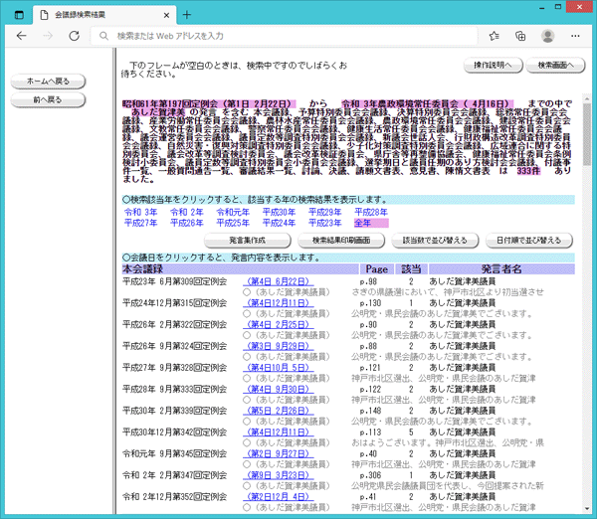Filter results to 平成26年
The width and height of the screenshot is (597, 519).
187,223
